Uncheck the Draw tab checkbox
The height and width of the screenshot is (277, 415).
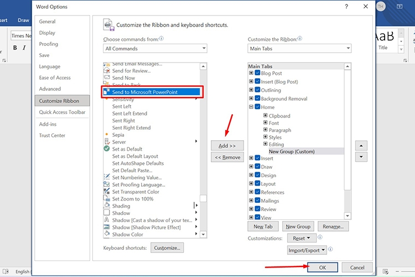point(257,166)
